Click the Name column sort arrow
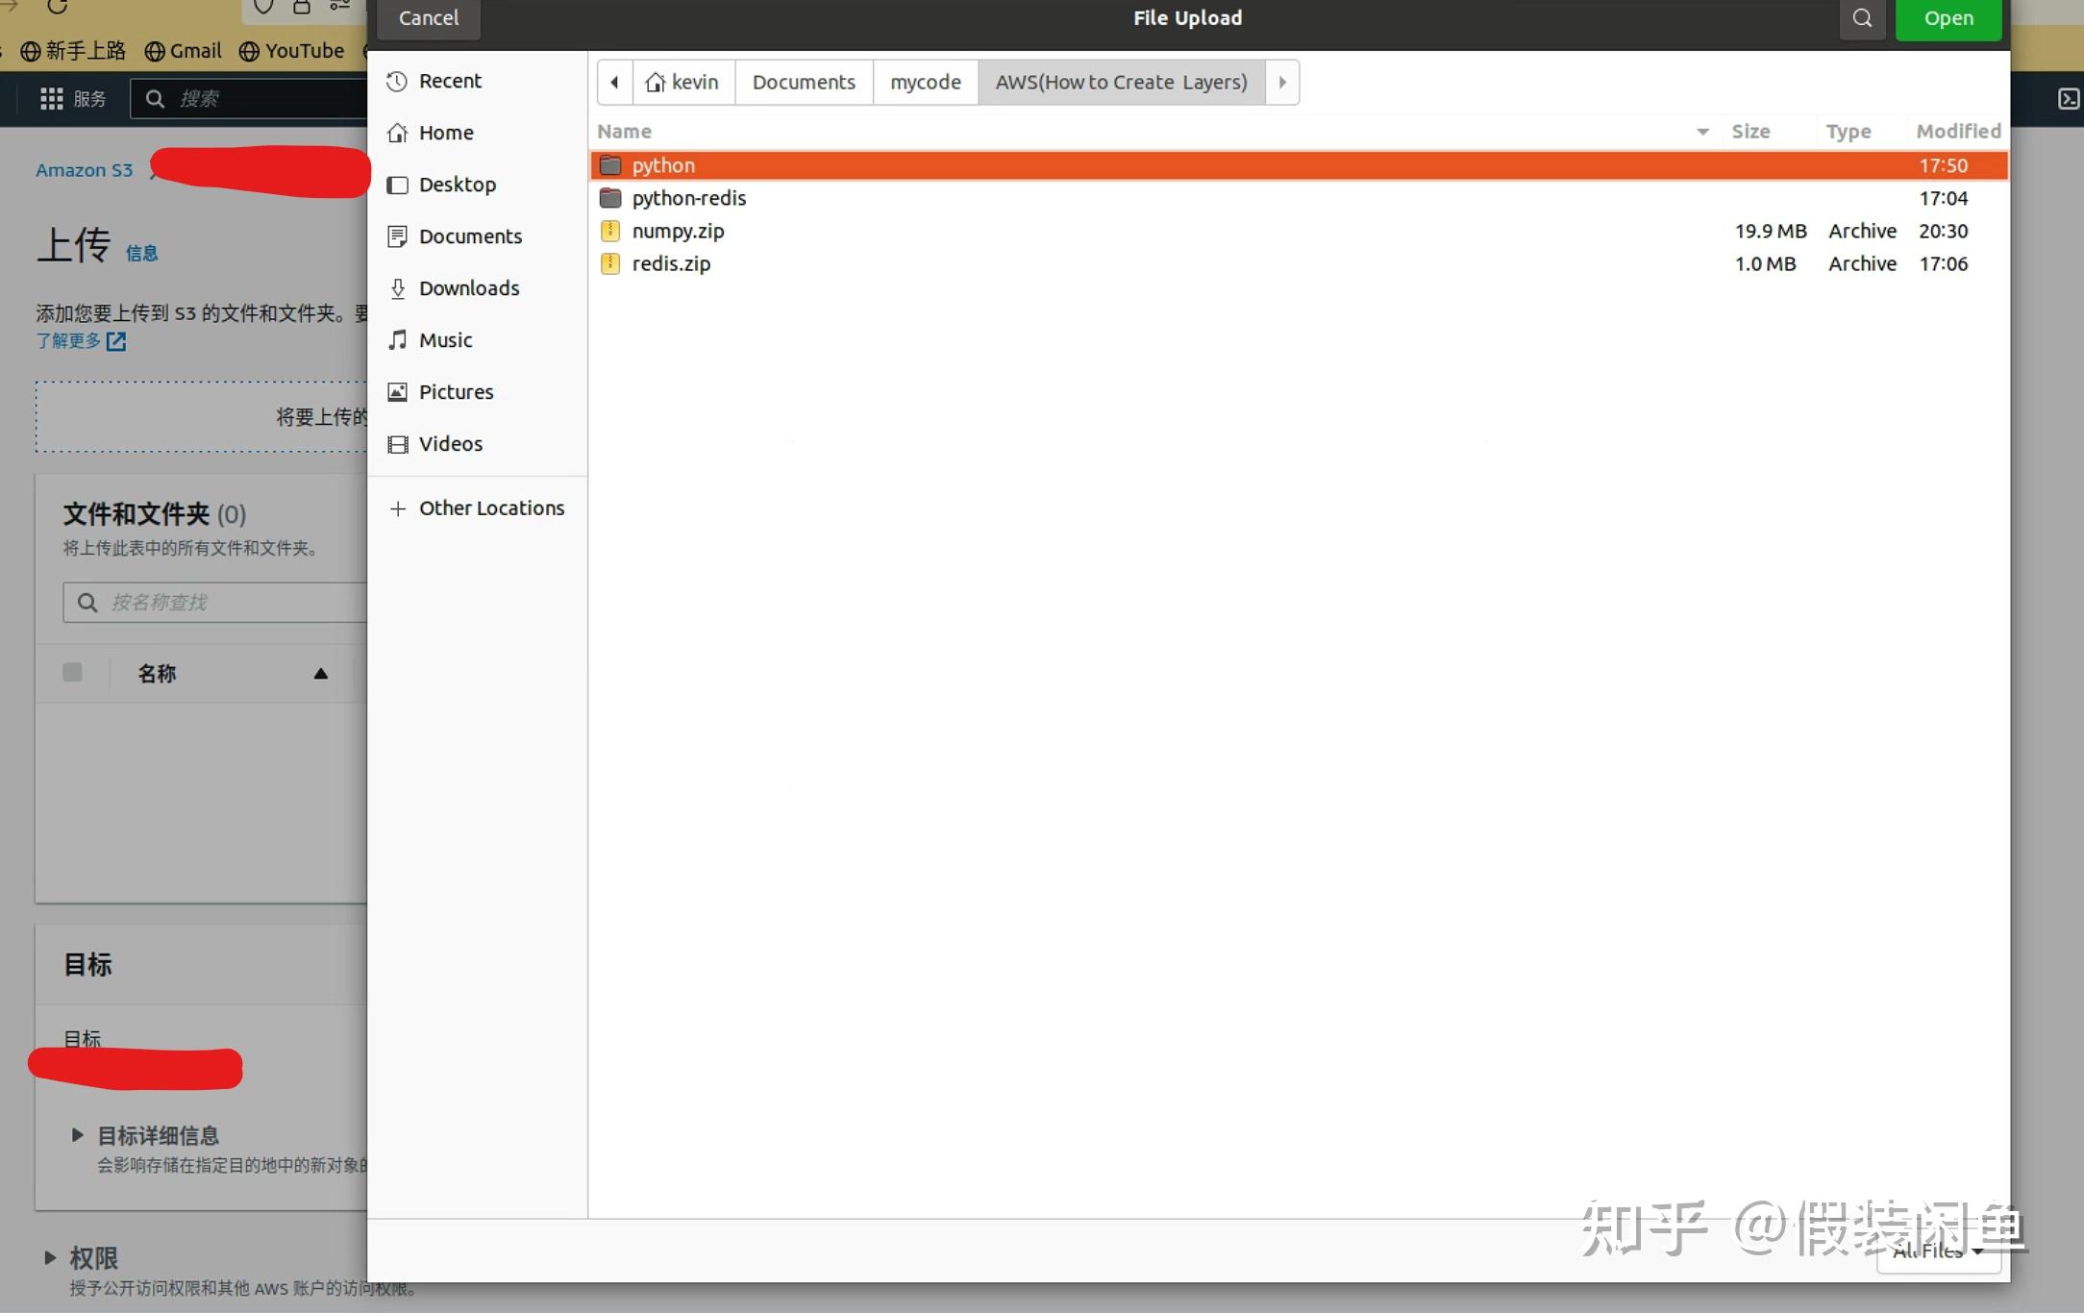2084x1313 pixels. click(1702, 132)
